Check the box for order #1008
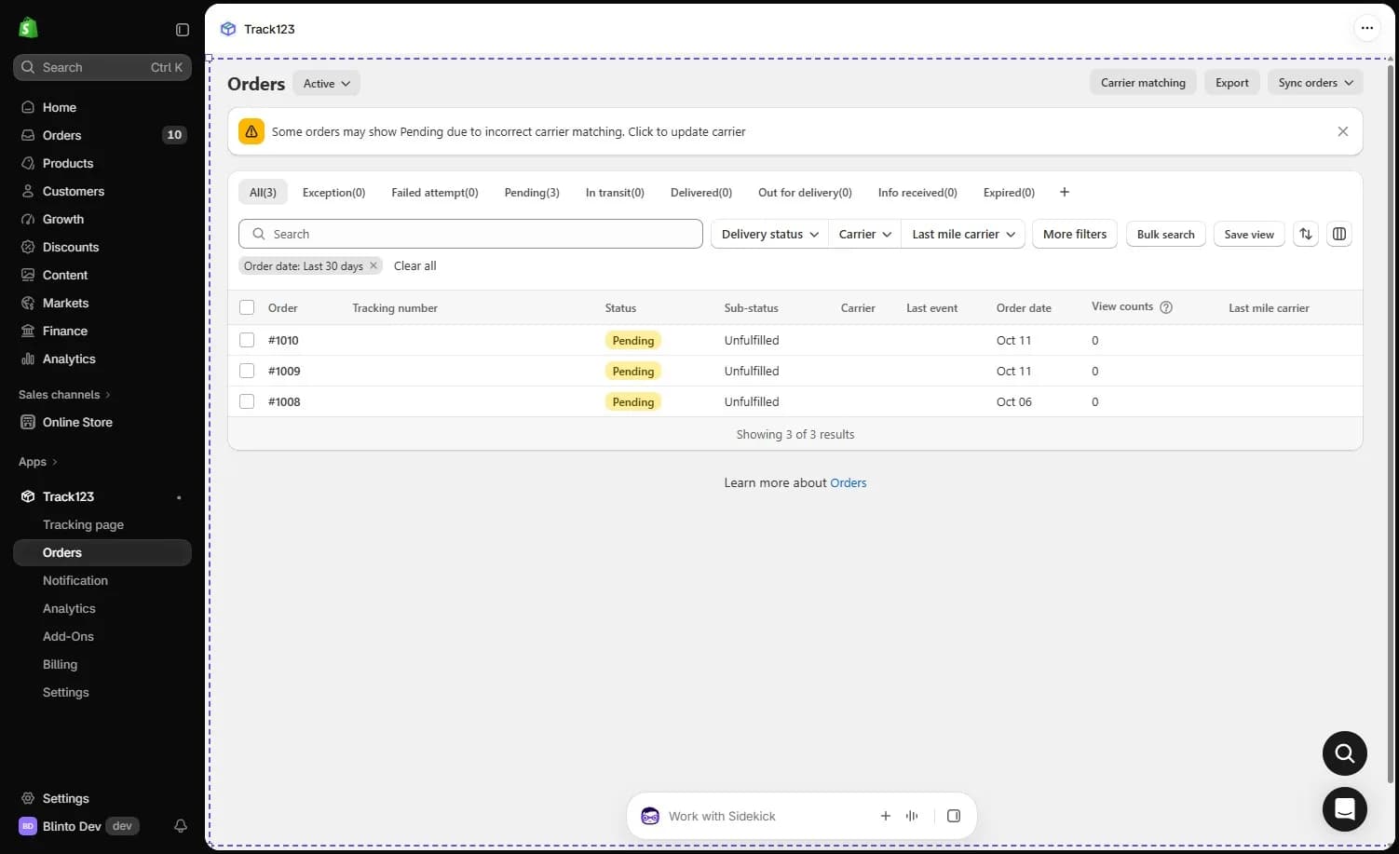Image resolution: width=1399 pixels, height=854 pixels. [x=247, y=401]
